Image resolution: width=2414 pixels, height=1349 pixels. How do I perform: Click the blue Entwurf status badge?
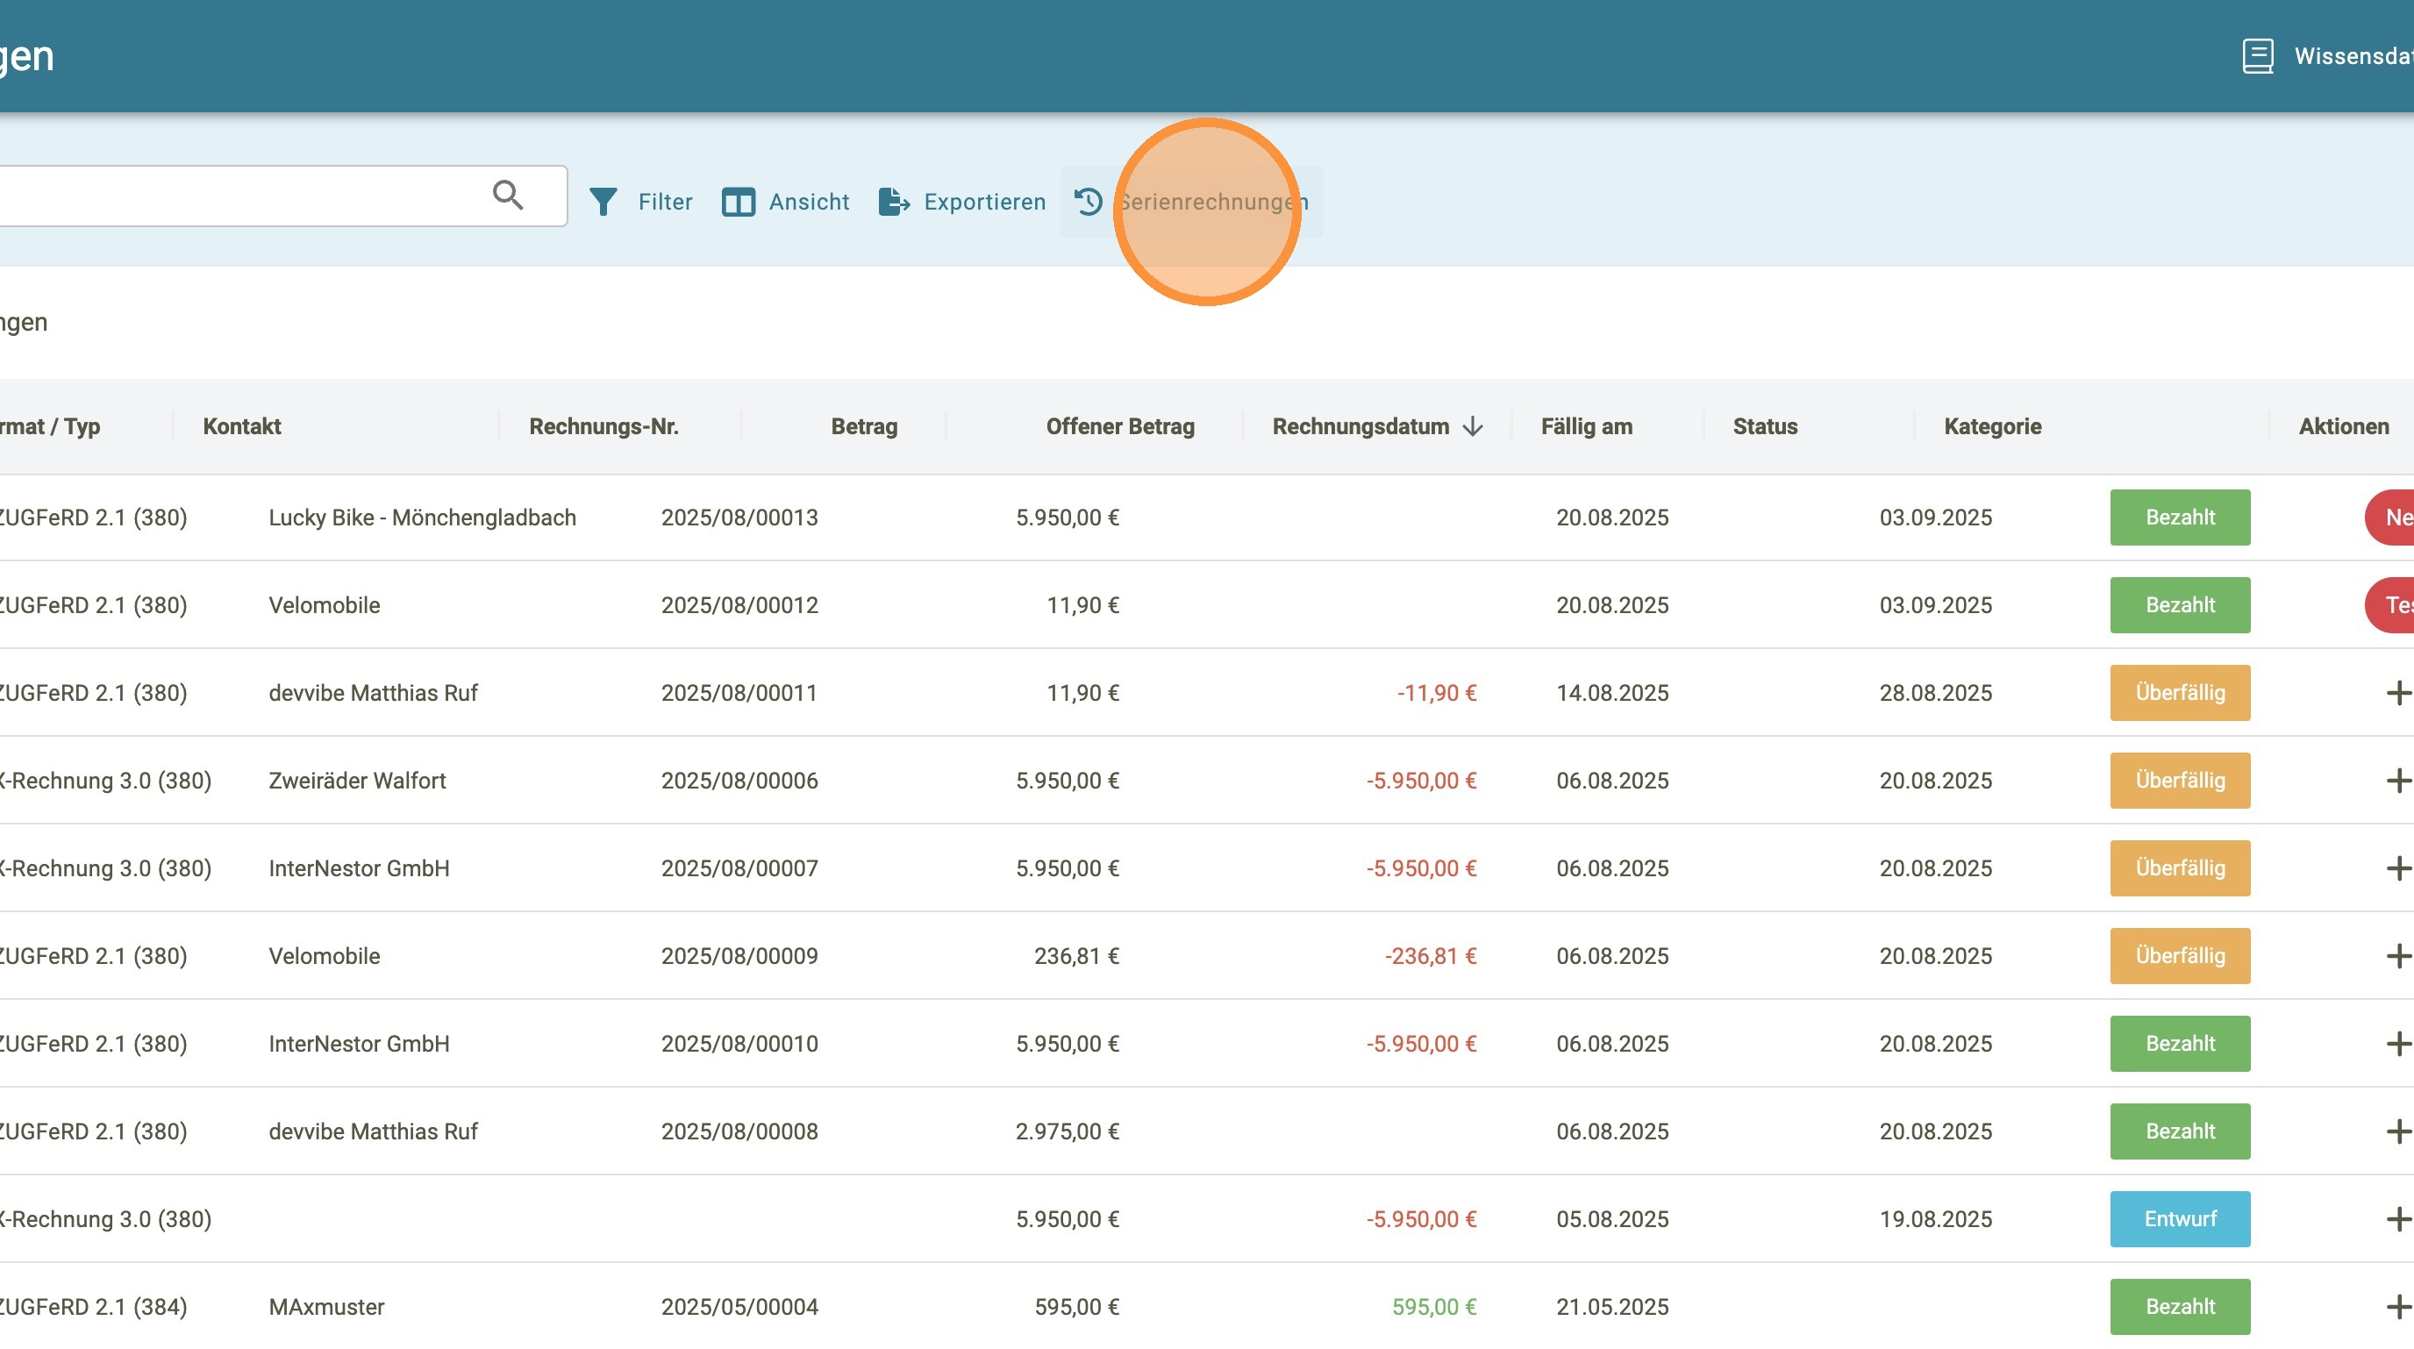2180,1219
